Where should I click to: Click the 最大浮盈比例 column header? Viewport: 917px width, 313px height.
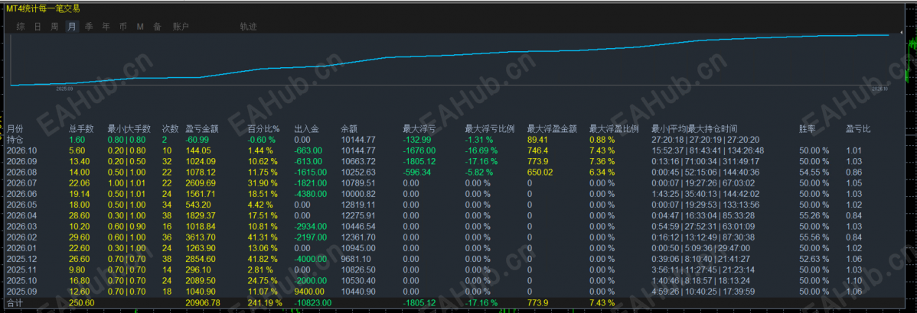[x=614, y=129]
